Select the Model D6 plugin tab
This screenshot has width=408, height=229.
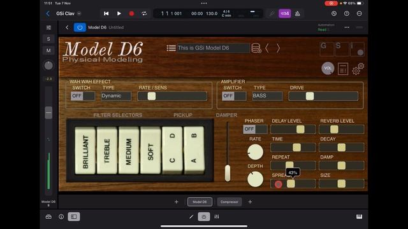coord(200,202)
